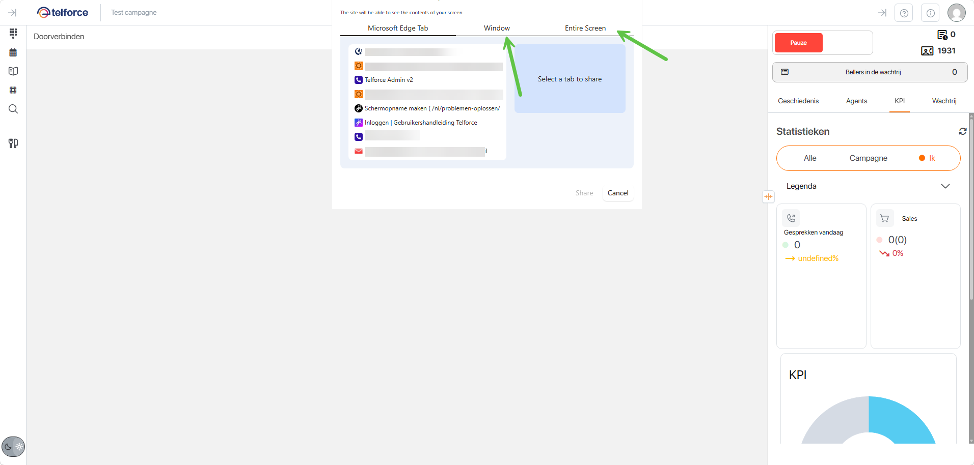Click the info icon in top bar

click(x=930, y=13)
